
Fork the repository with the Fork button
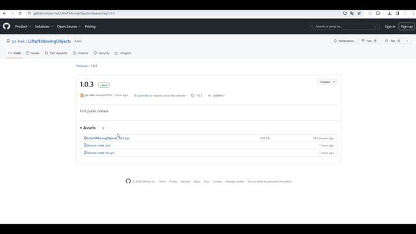click(x=369, y=41)
